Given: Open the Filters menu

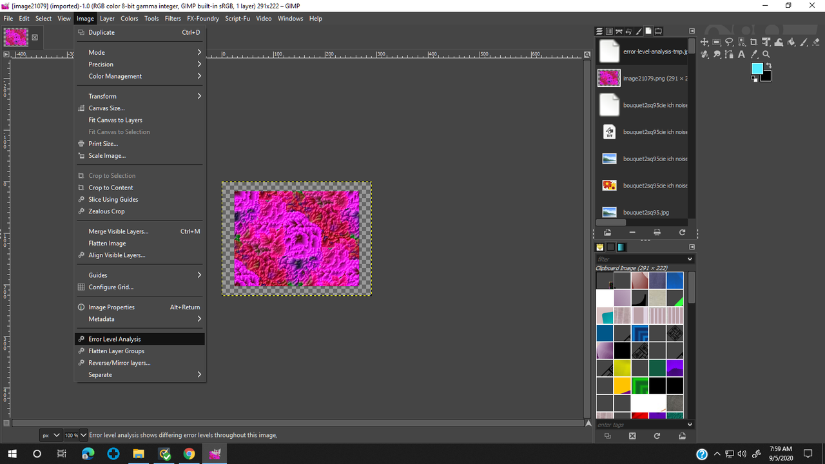Looking at the screenshot, I should point(173,19).
